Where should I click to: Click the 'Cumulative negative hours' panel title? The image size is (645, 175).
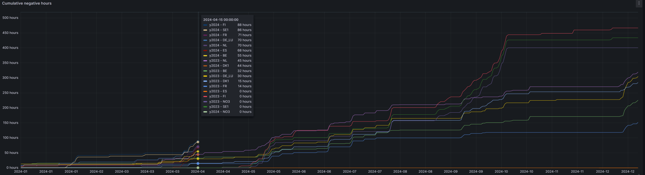point(27,3)
